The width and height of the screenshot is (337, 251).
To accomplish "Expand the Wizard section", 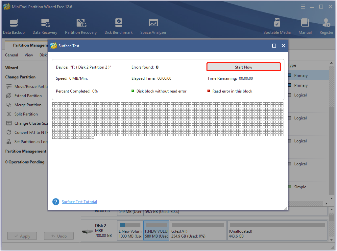I will click(x=12, y=68).
